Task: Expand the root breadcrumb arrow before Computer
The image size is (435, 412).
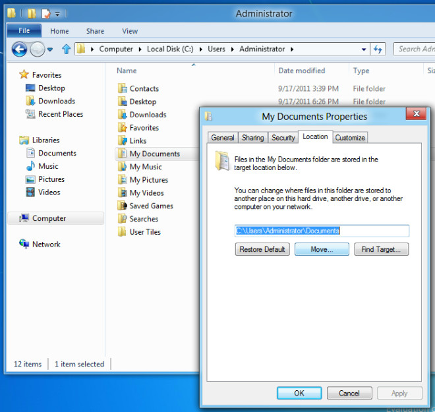Action: click(x=92, y=49)
